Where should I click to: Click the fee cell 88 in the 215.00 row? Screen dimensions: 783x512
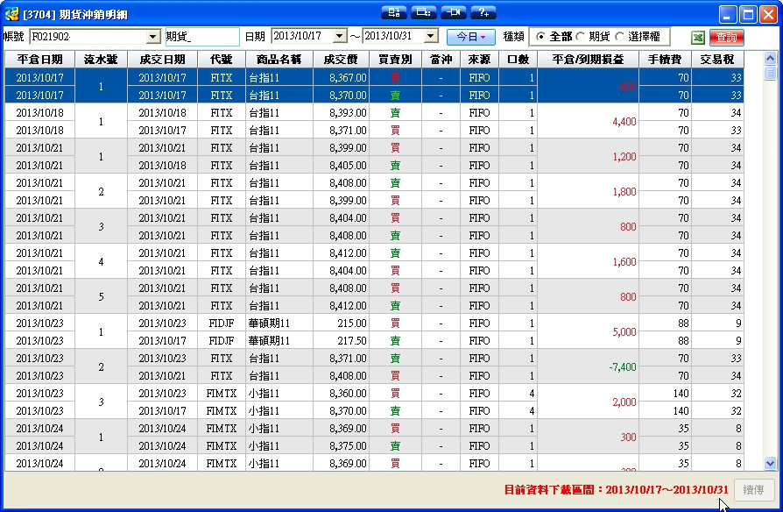pyautogui.click(x=665, y=323)
